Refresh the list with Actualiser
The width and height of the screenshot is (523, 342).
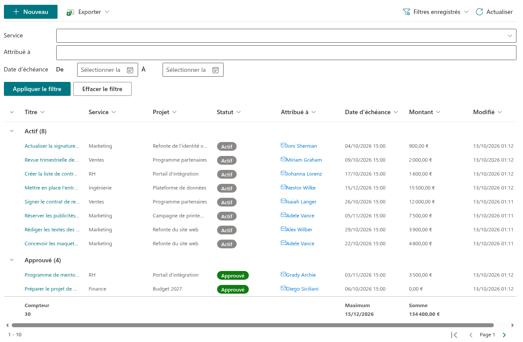(494, 12)
